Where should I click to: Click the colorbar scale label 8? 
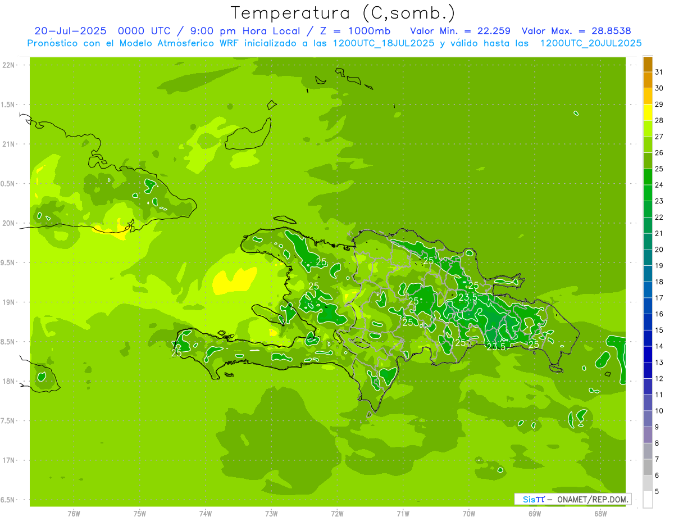(x=657, y=443)
